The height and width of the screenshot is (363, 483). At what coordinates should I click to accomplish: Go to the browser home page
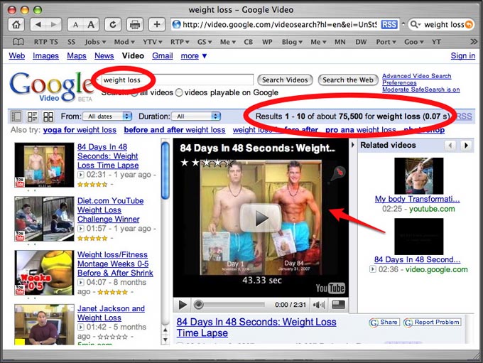point(16,24)
